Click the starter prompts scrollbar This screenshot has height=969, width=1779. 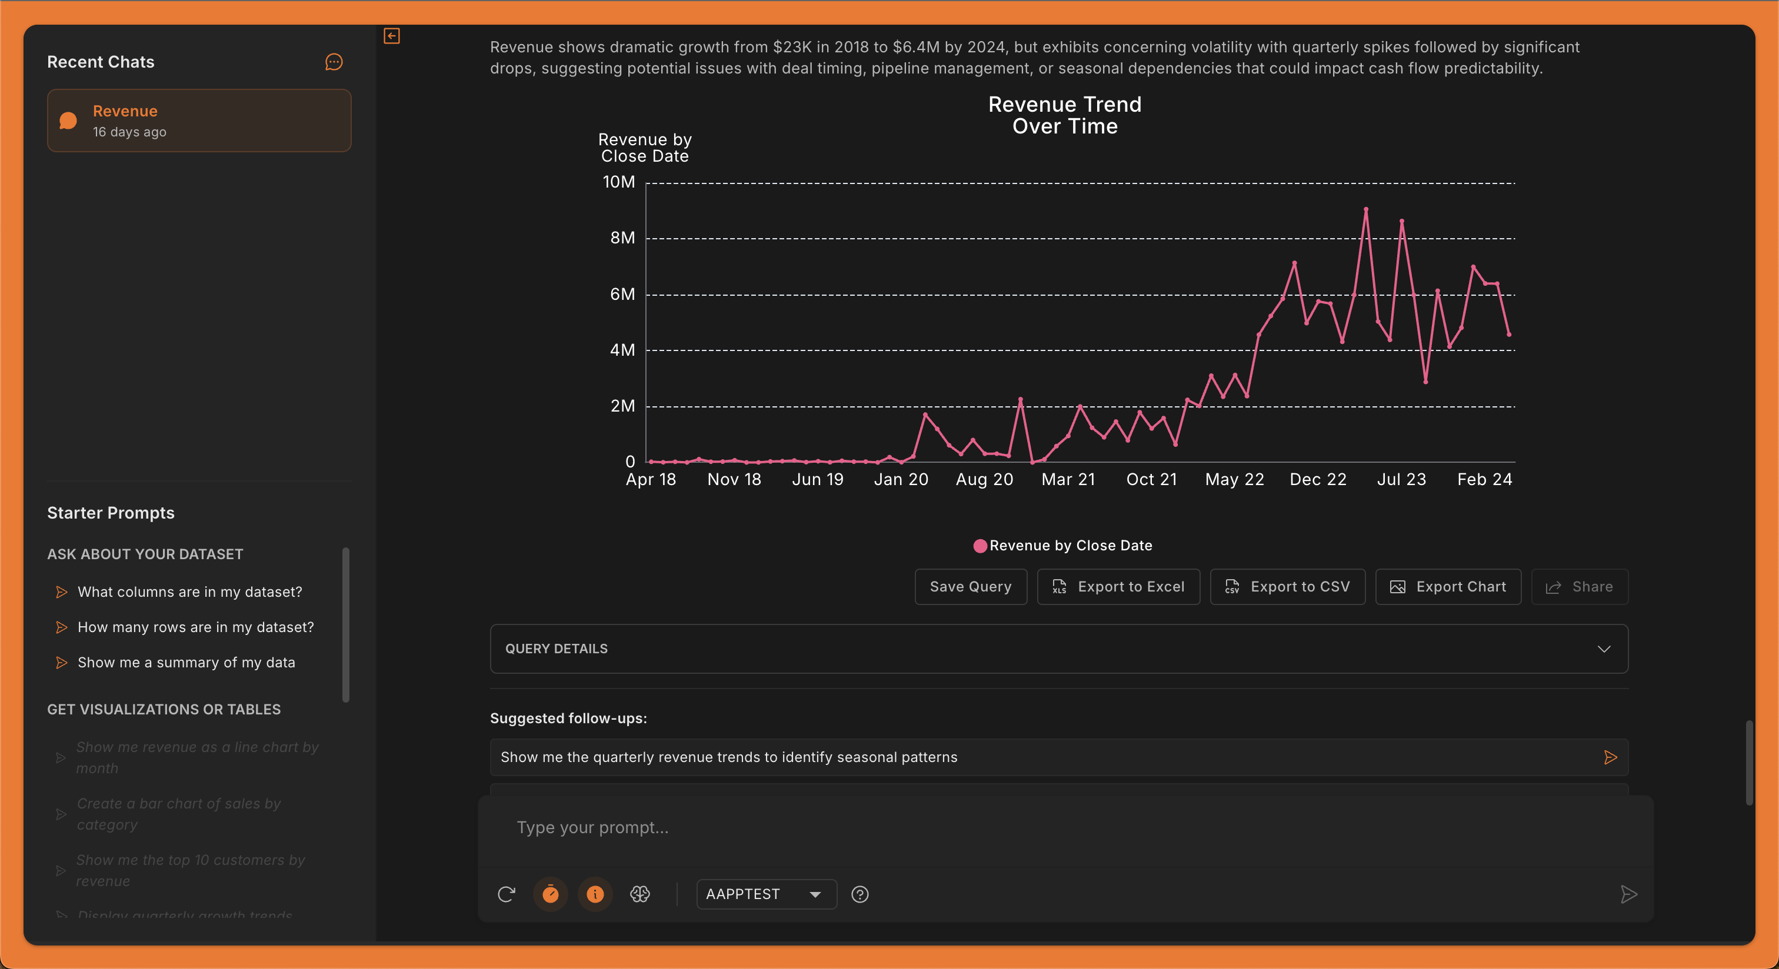346,624
